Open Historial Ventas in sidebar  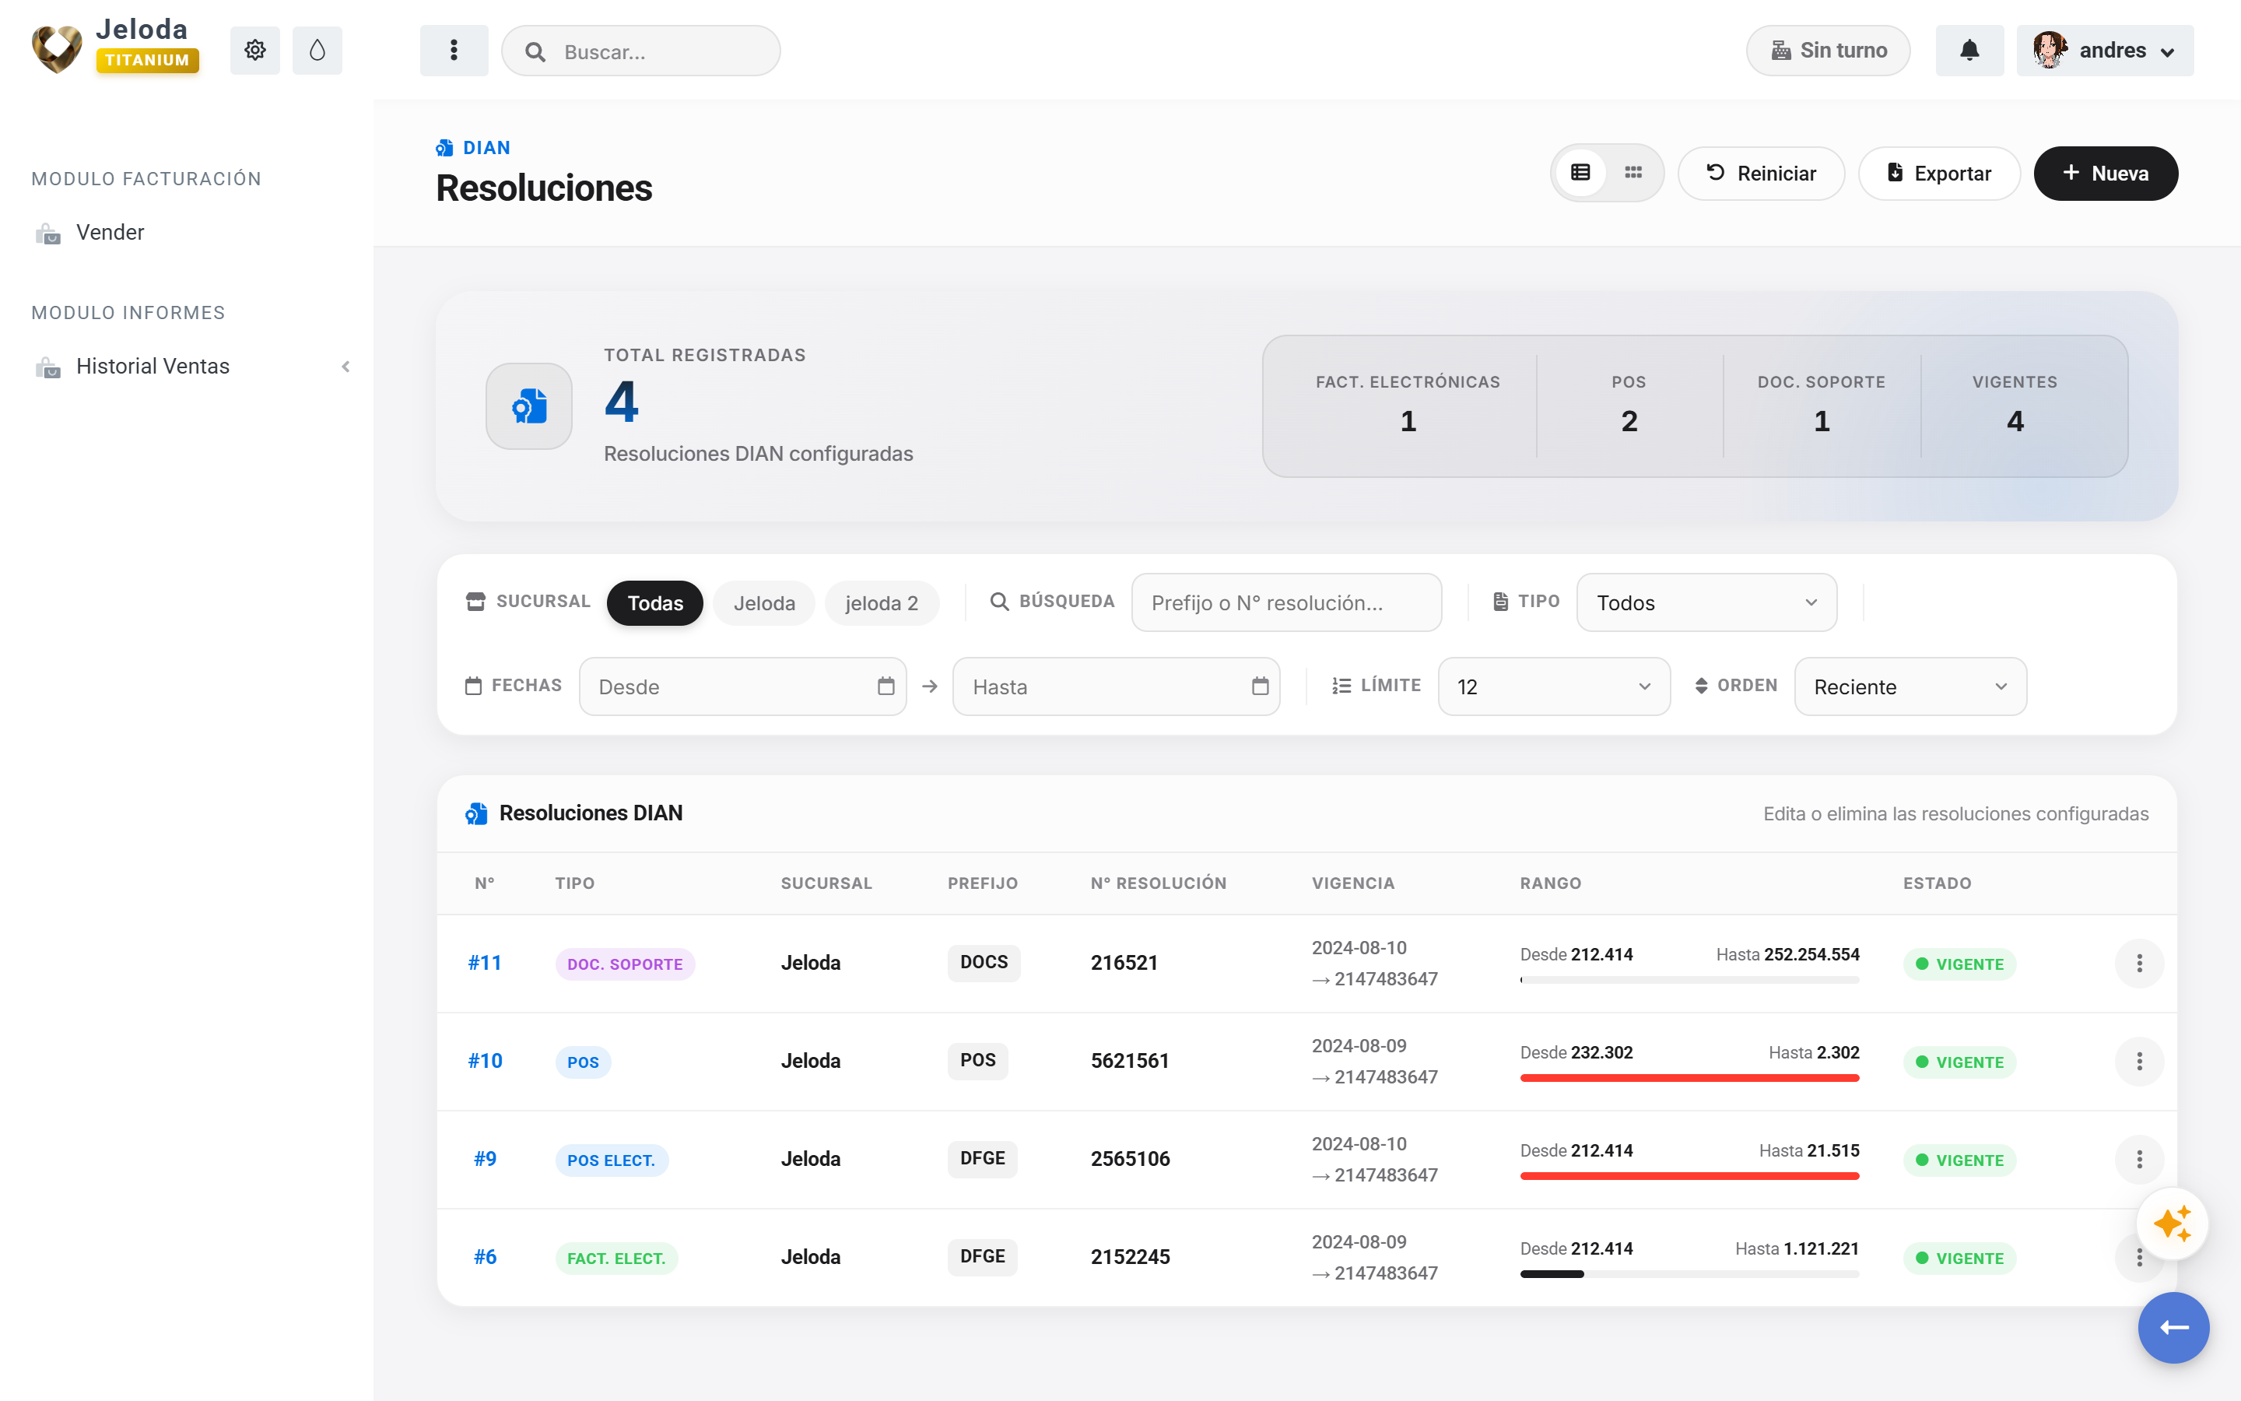(153, 367)
